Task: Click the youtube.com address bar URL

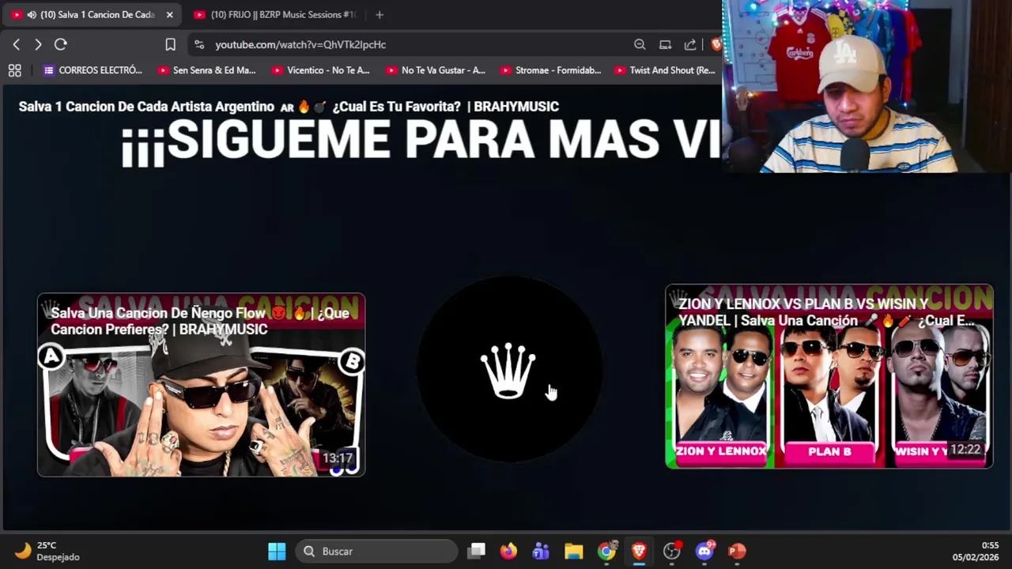Action: tap(300, 45)
